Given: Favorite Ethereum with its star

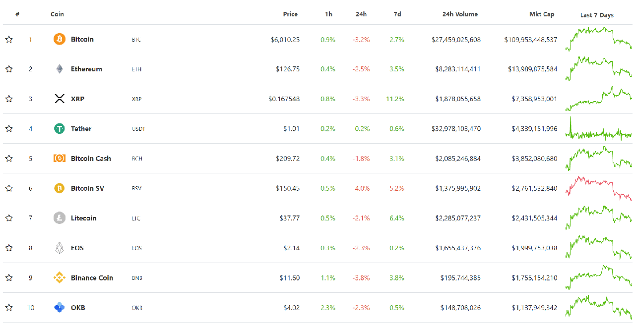Looking at the screenshot, I should (9, 69).
